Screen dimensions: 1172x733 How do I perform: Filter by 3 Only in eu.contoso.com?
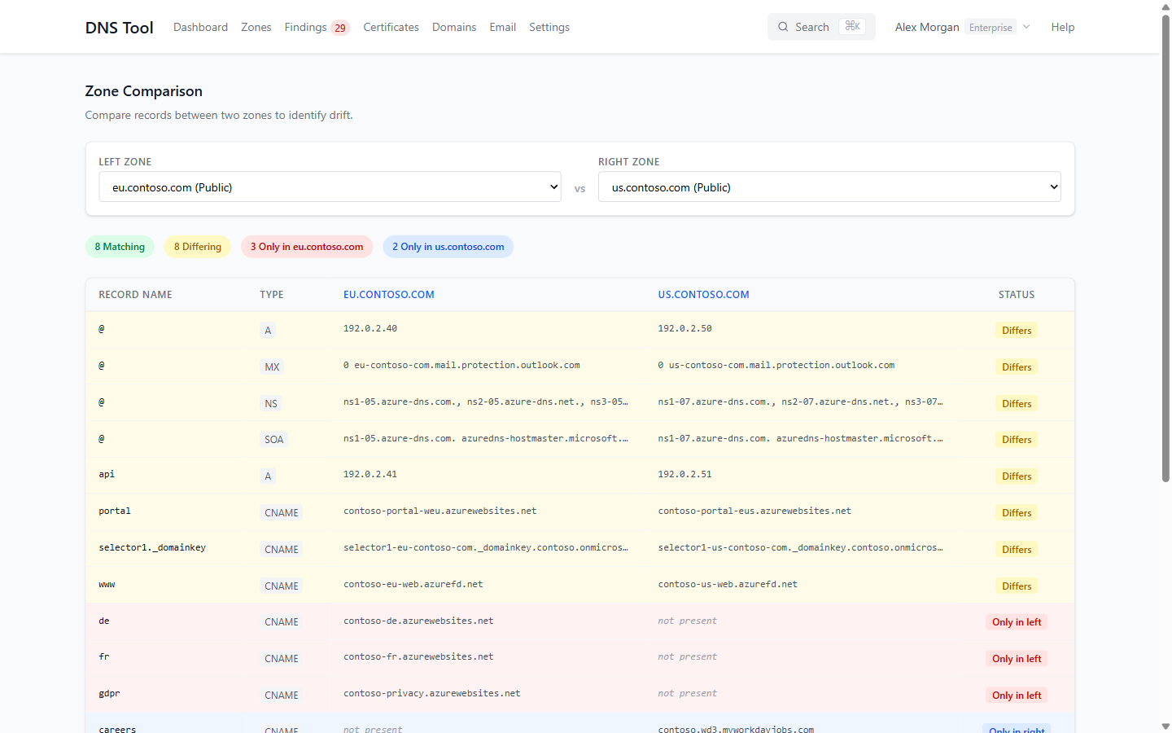click(x=307, y=247)
